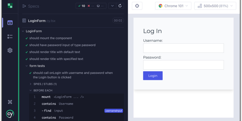Image resolution: width=242 pixels, height=121 pixels.
Task: Open the Chrome 101 browser dropdown
Action: pos(173,6)
